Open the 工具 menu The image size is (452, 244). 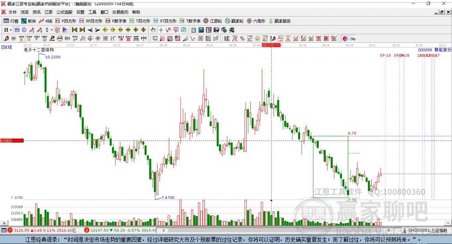92,12
